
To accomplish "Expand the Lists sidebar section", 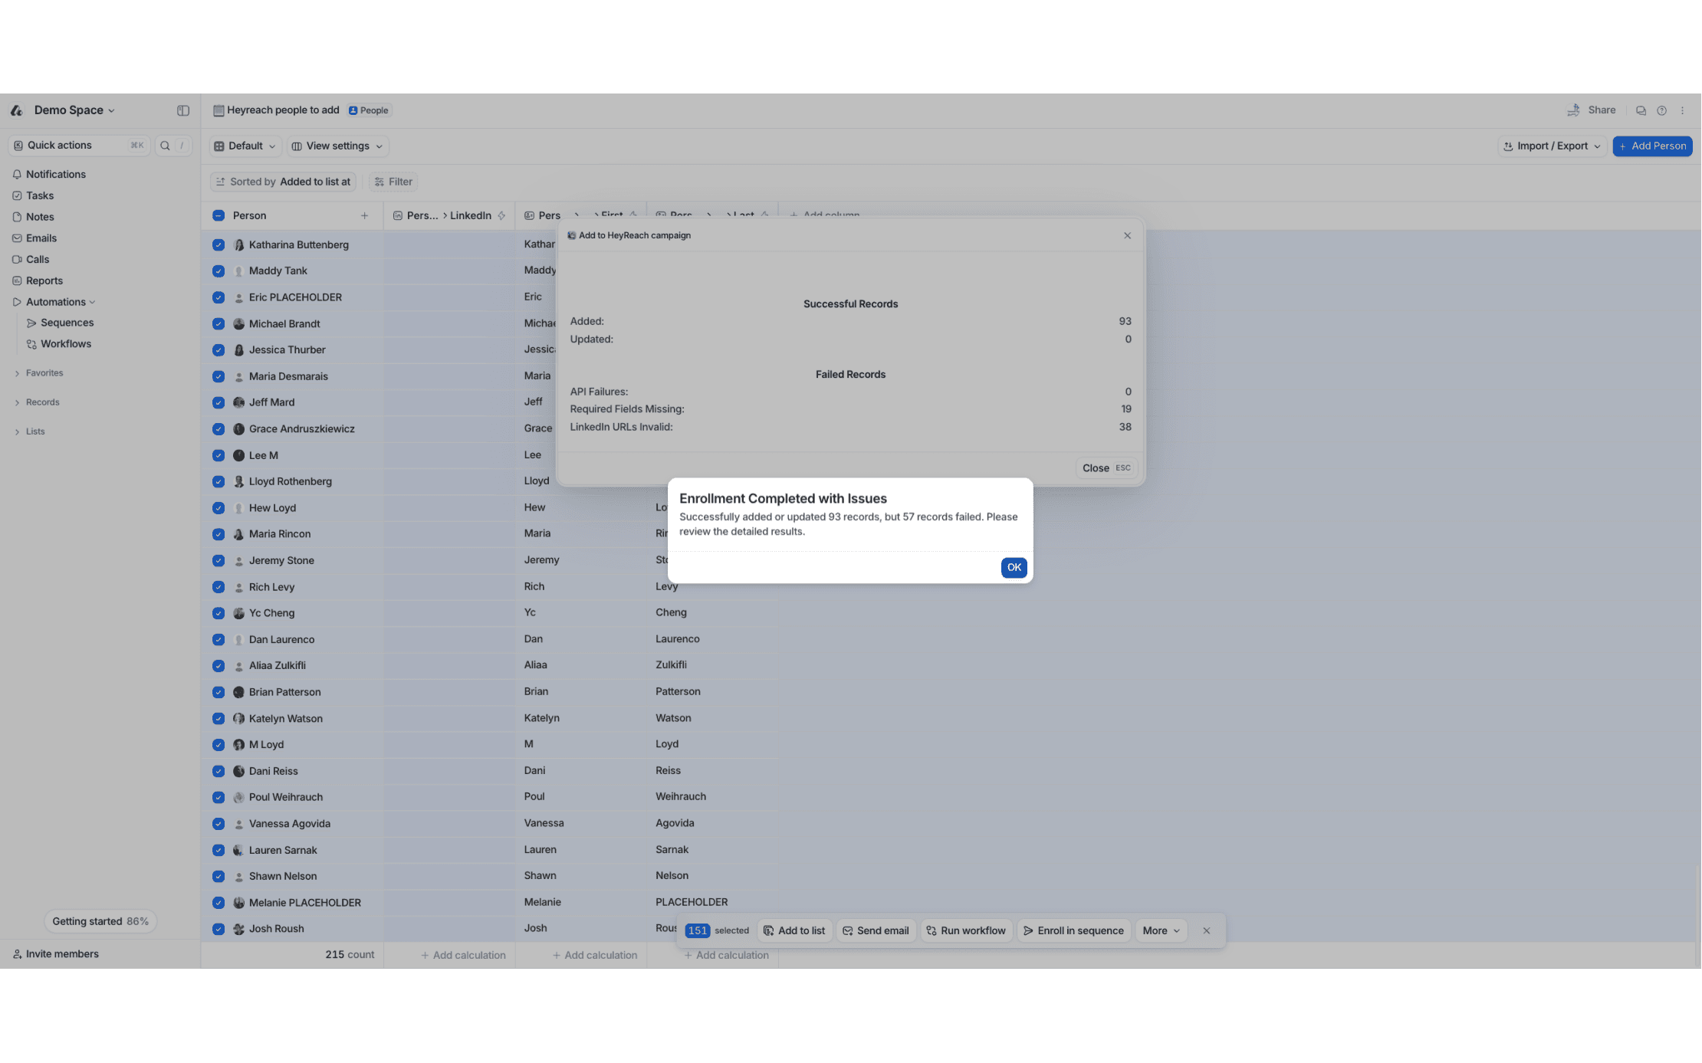I will [x=34, y=431].
